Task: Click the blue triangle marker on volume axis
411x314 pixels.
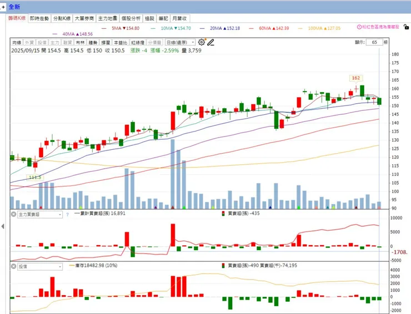Action: coord(270,207)
